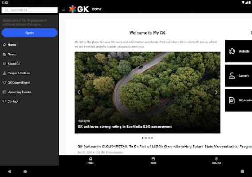Show the next carousel slide arrow
This screenshot has height=177, width=252.
pos(216,92)
